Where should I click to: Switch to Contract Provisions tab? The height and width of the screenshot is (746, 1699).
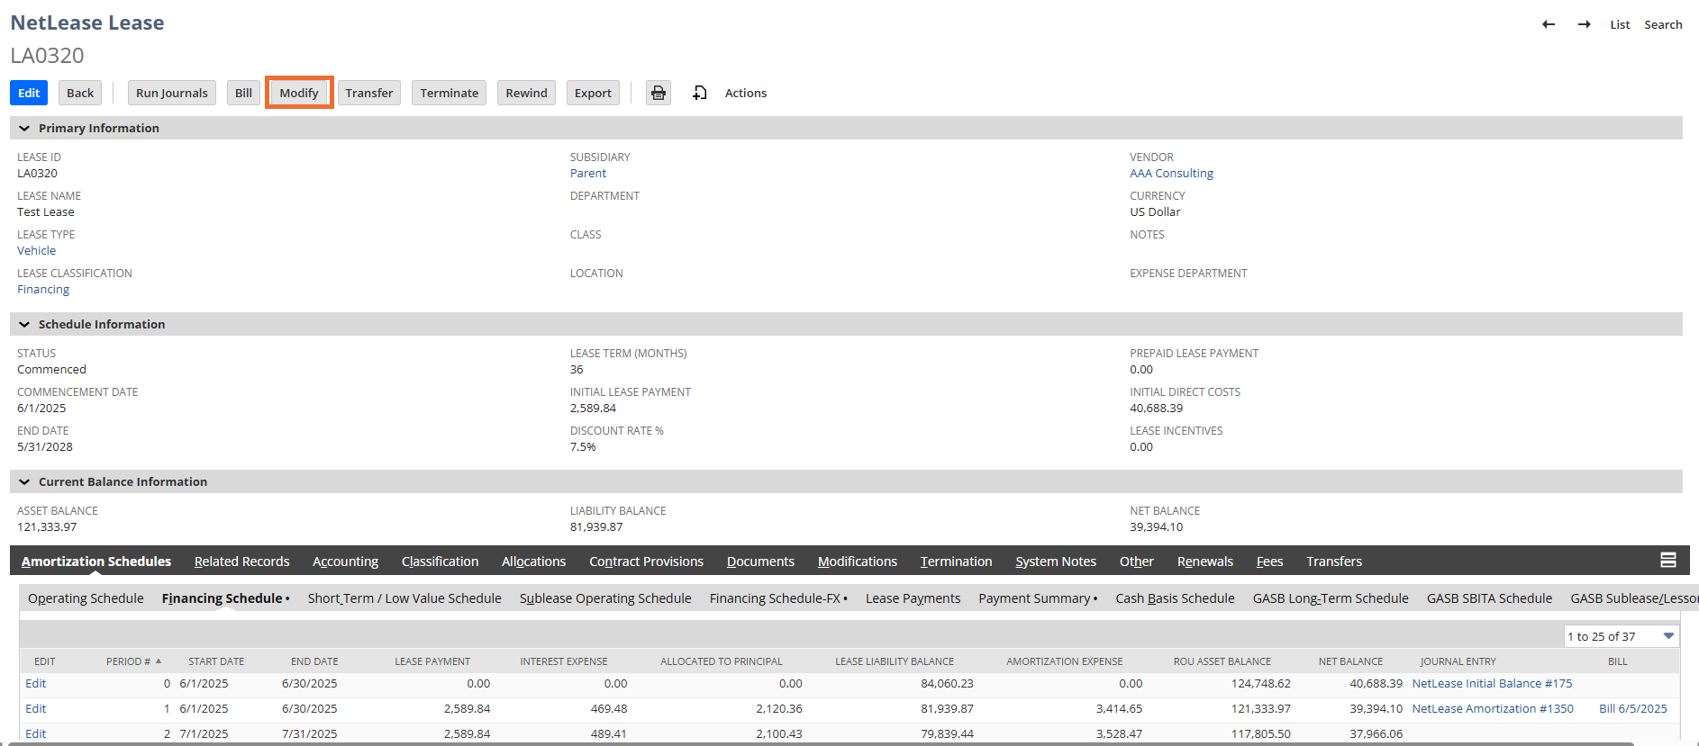(x=646, y=561)
